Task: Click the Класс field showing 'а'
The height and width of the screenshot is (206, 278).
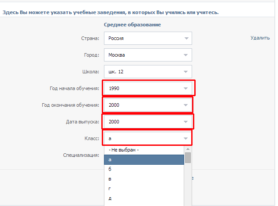Action: [x=148, y=138]
